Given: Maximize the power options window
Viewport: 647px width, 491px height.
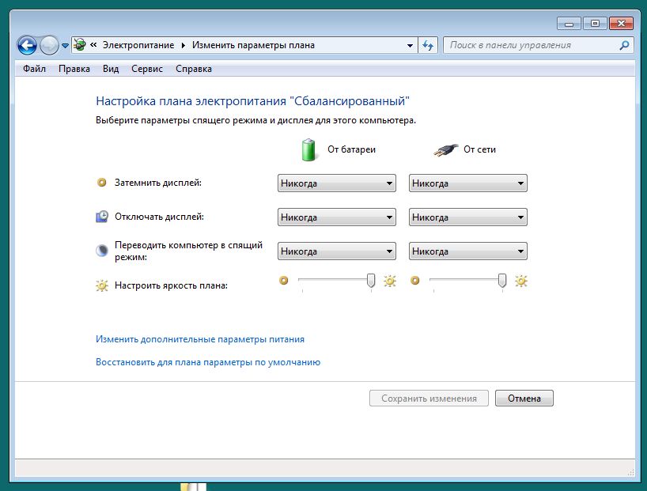Looking at the screenshot, I should pyautogui.click(x=595, y=24).
